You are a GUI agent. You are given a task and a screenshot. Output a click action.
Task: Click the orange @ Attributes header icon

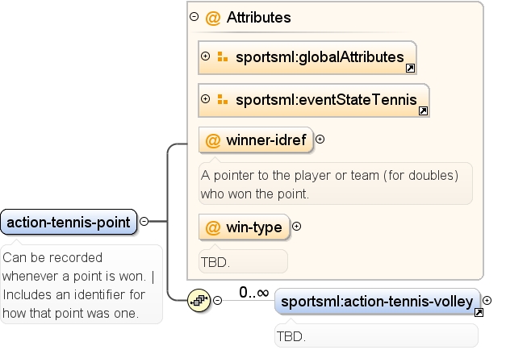point(213,18)
